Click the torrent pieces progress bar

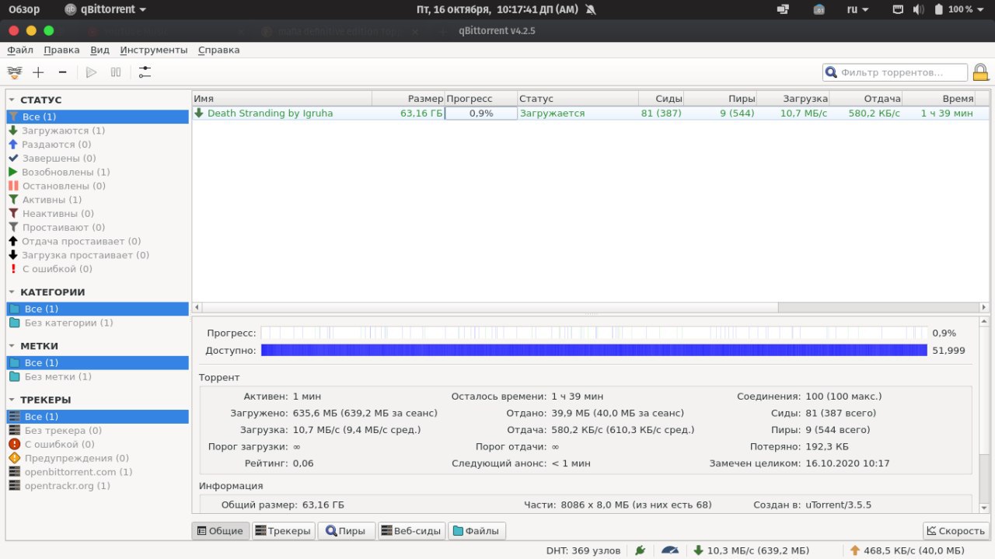pos(594,333)
